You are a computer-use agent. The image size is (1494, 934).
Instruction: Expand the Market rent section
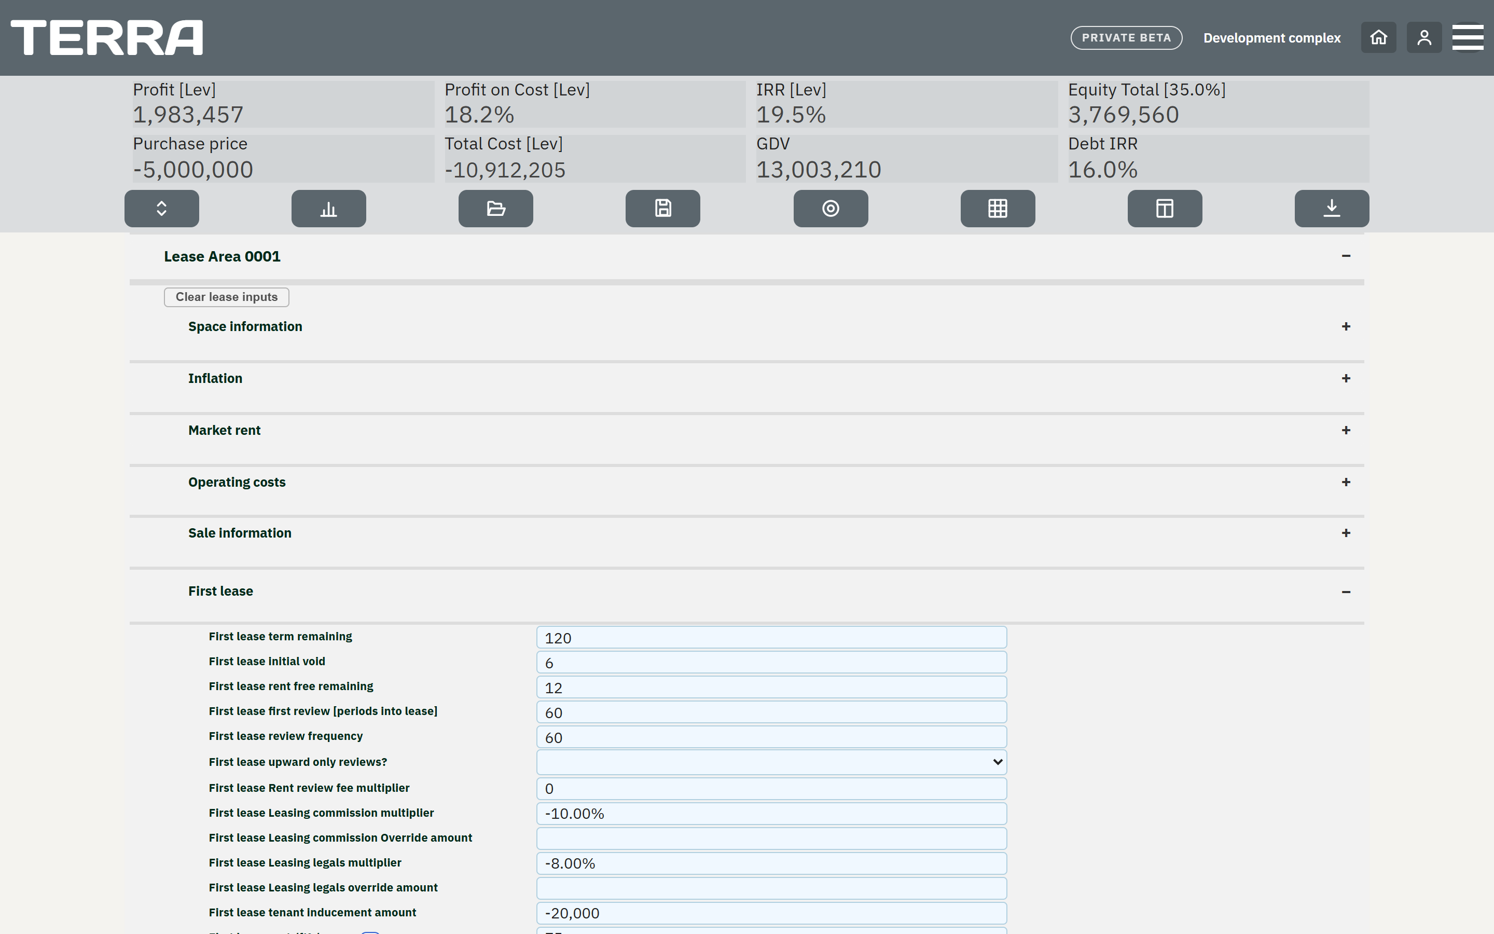point(1346,430)
